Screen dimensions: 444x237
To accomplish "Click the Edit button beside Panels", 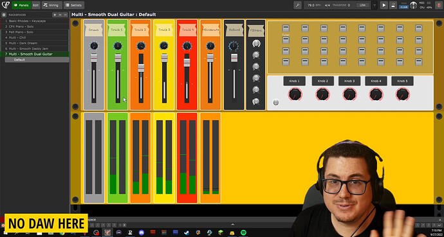I will coord(35,5).
